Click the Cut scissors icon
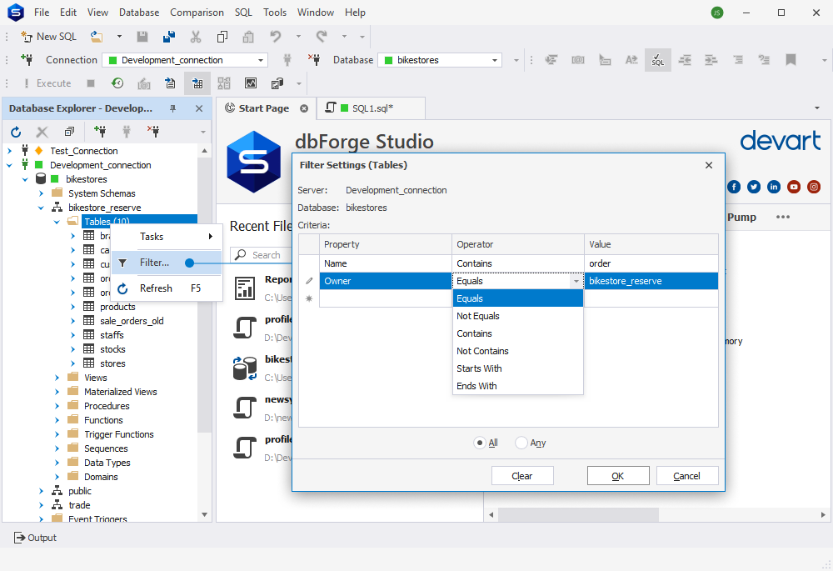Viewport: 833px width, 571px height. point(196,37)
